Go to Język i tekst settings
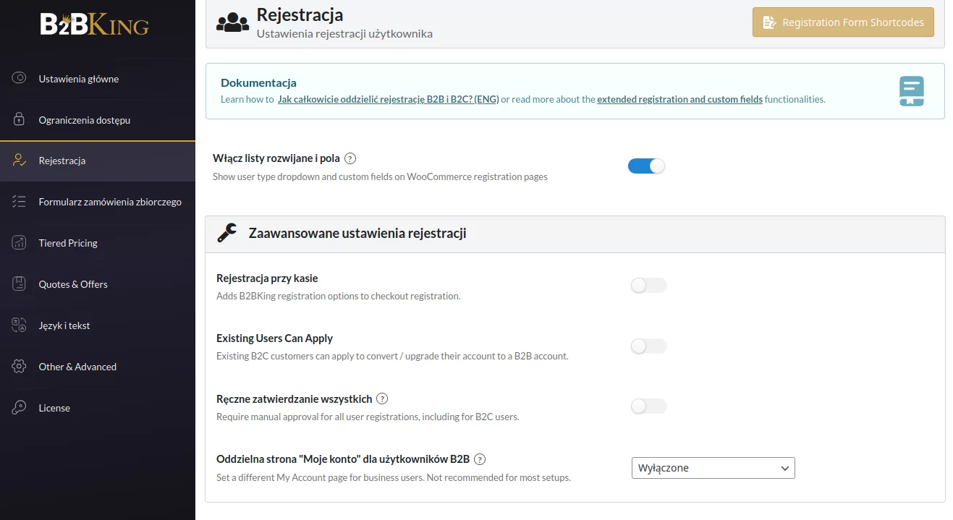 click(x=64, y=325)
